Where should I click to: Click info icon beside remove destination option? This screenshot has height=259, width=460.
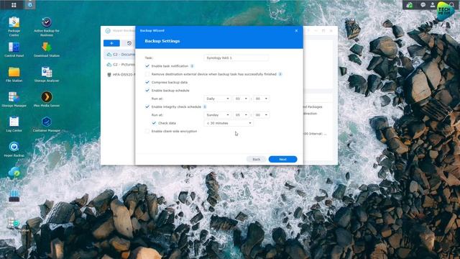click(x=280, y=74)
